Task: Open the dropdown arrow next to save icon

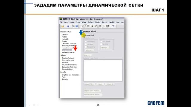Action: [70, 26]
